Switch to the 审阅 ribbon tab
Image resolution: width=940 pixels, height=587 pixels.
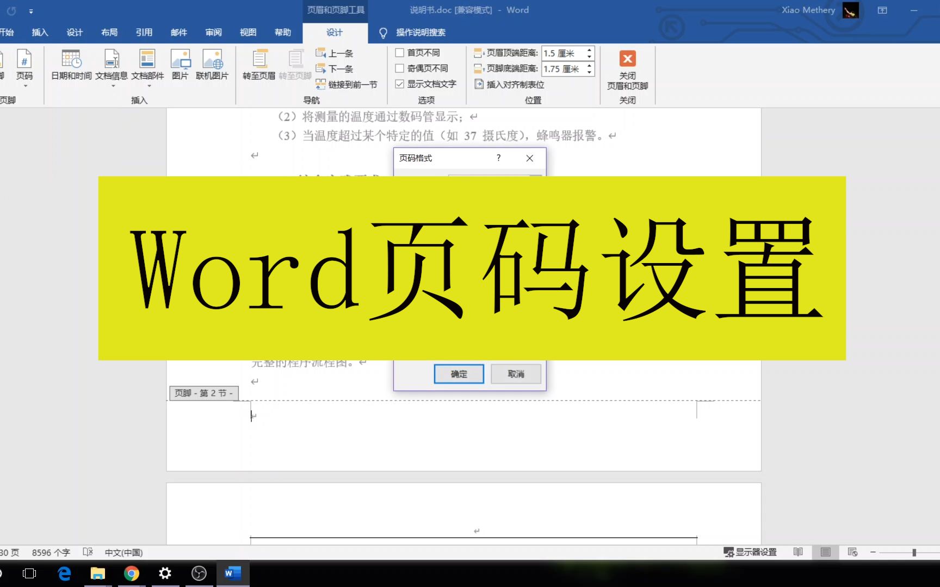pyautogui.click(x=213, y=32)
